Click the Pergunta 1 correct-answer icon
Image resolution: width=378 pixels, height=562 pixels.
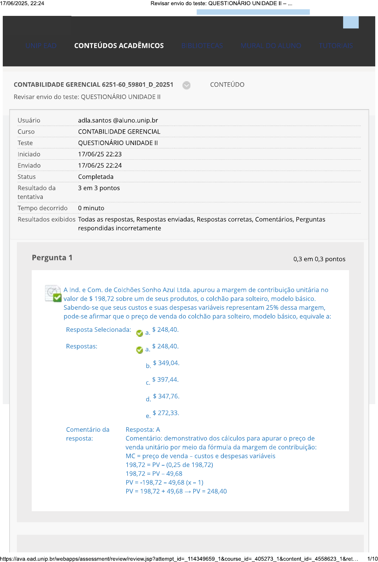(x=53, y=294)
